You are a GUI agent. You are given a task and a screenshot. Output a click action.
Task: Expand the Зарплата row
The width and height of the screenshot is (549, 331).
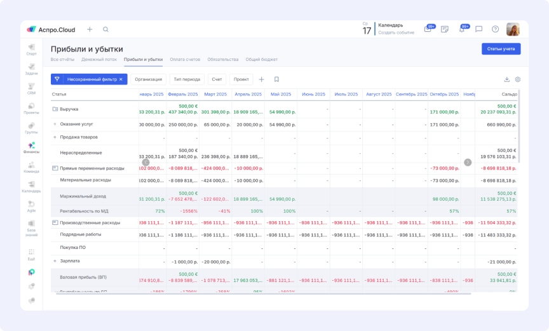[55, 261]
